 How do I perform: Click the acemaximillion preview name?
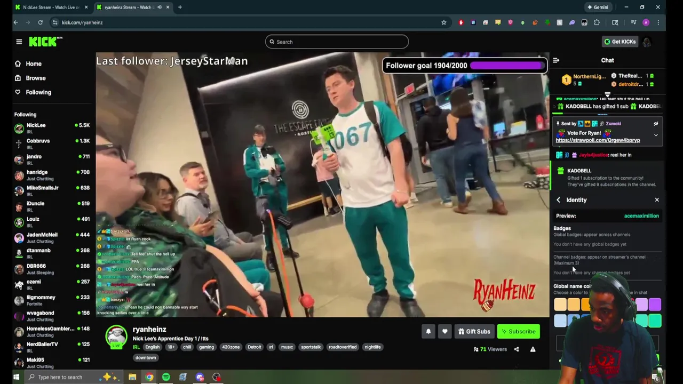641,216
